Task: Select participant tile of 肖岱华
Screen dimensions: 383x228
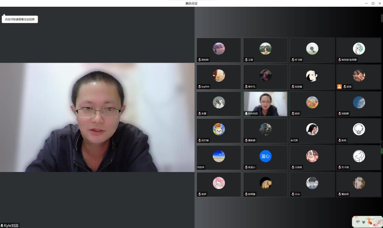Action: (219, 157)
